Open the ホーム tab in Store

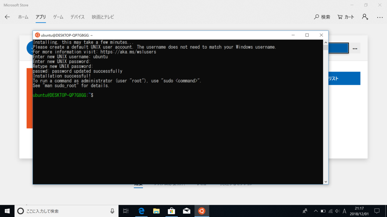(23, 17)
